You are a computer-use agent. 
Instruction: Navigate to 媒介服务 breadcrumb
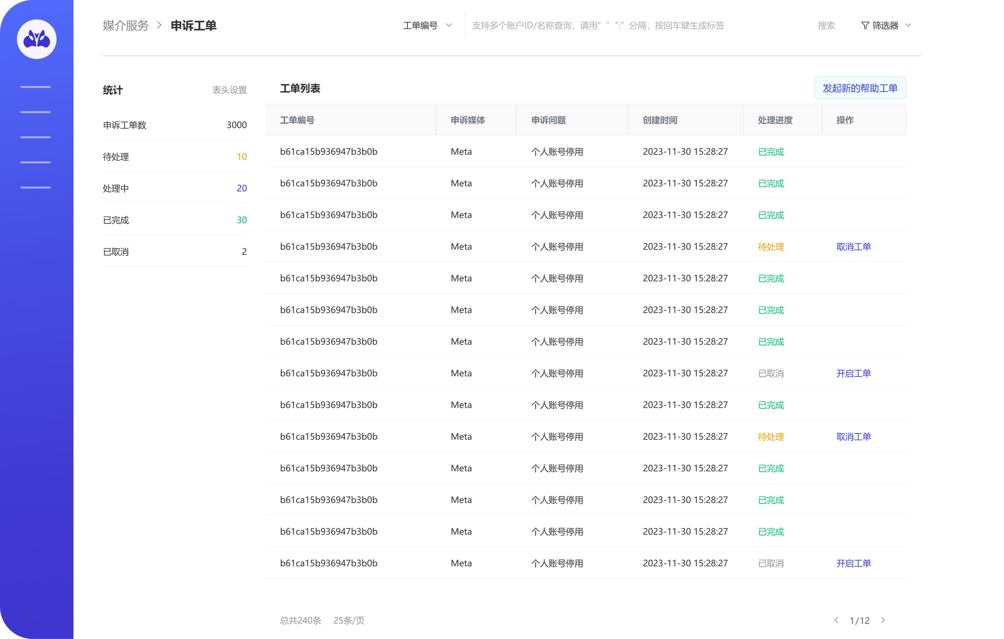[x=126, y=26]
